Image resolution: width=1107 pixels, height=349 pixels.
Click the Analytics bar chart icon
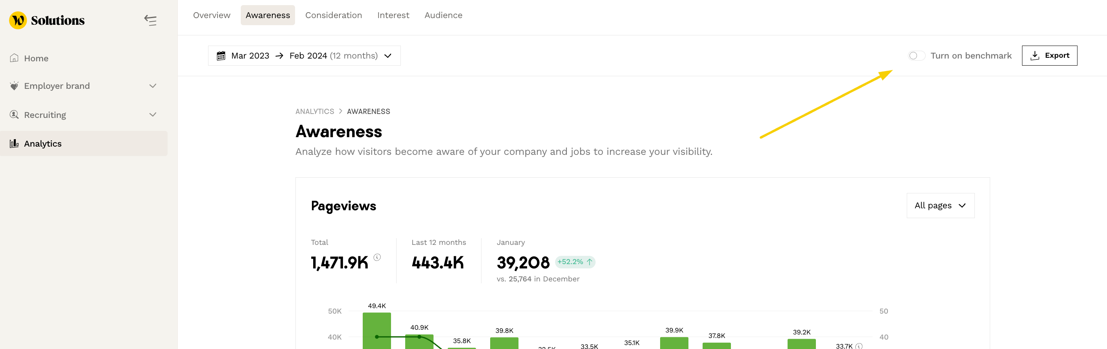pyautogui.click(x=14, y=143)
